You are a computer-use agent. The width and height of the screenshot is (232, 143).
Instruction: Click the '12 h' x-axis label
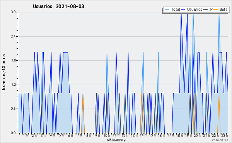[x=125, y=136]
